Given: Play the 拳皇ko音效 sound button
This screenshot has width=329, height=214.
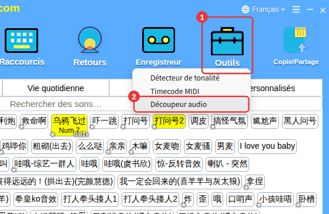Looking at the screenshot, I should pyautogui.click(x=36, y=199).
